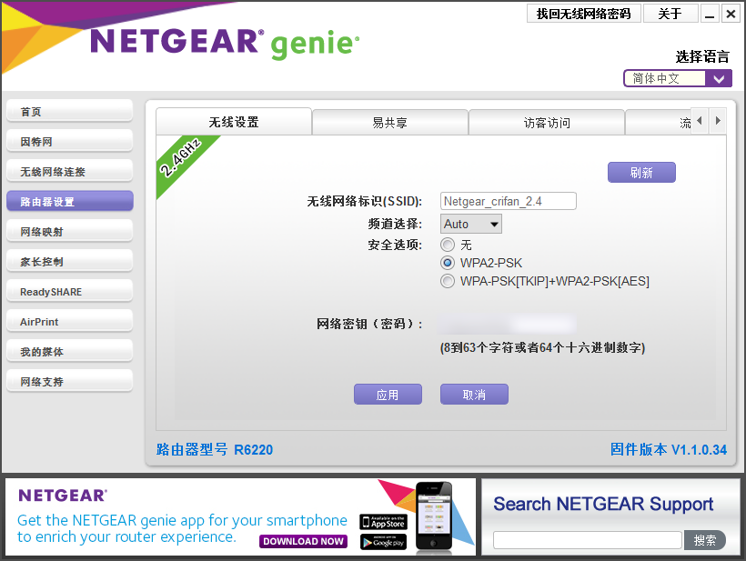Open 无线网络连接 in the sidebar
The image size is (746, 561).
69,171
